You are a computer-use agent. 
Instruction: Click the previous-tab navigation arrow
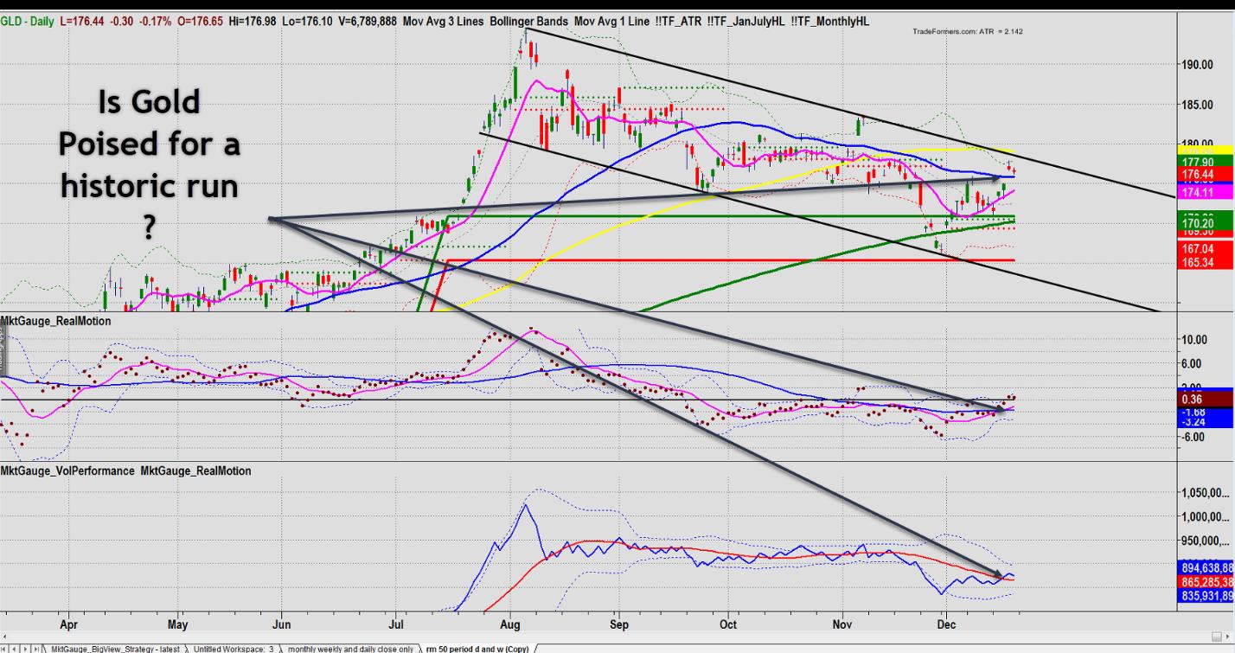pos(14,648)
